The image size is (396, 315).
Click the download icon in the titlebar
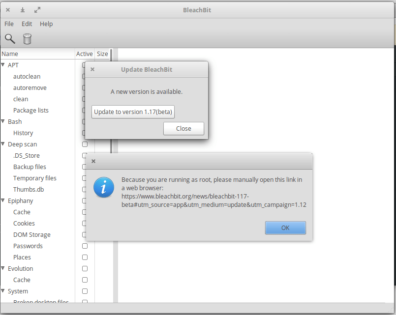tap(22, 9)
